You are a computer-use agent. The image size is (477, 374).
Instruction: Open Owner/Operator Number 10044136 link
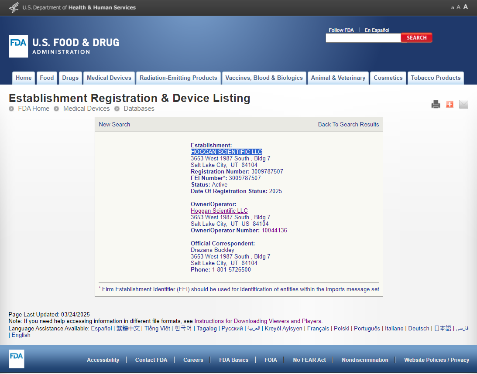274,231
